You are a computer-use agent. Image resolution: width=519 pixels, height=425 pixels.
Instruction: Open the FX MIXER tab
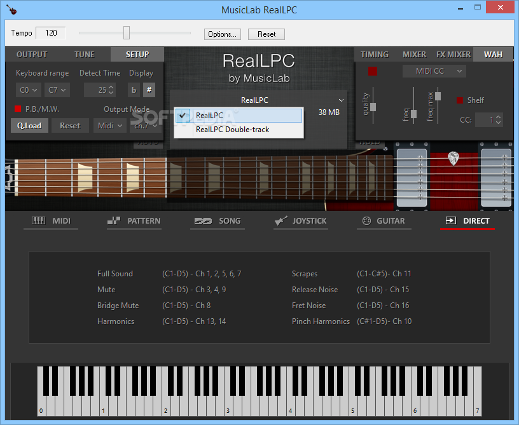[x=453, y=55]
